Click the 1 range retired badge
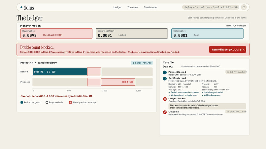Viewport: 266px width, 149px height. coord(142,63)
